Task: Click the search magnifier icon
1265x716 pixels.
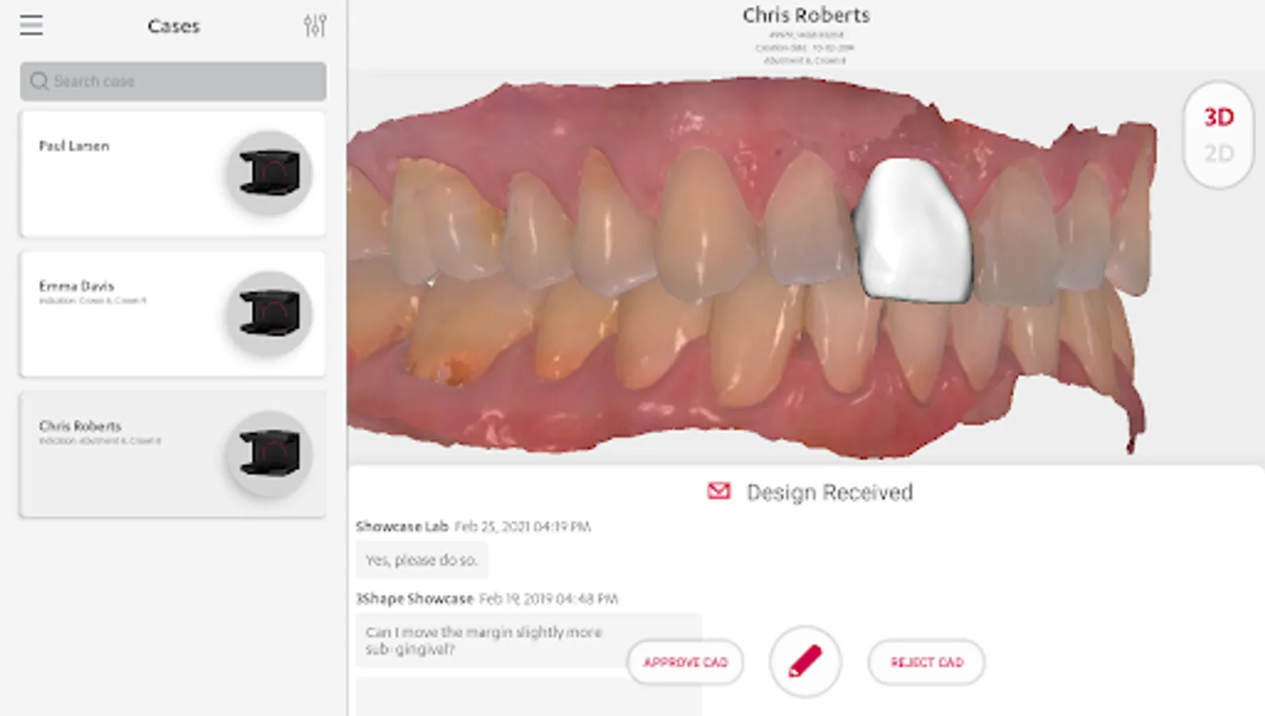Action: coord(39,81)
